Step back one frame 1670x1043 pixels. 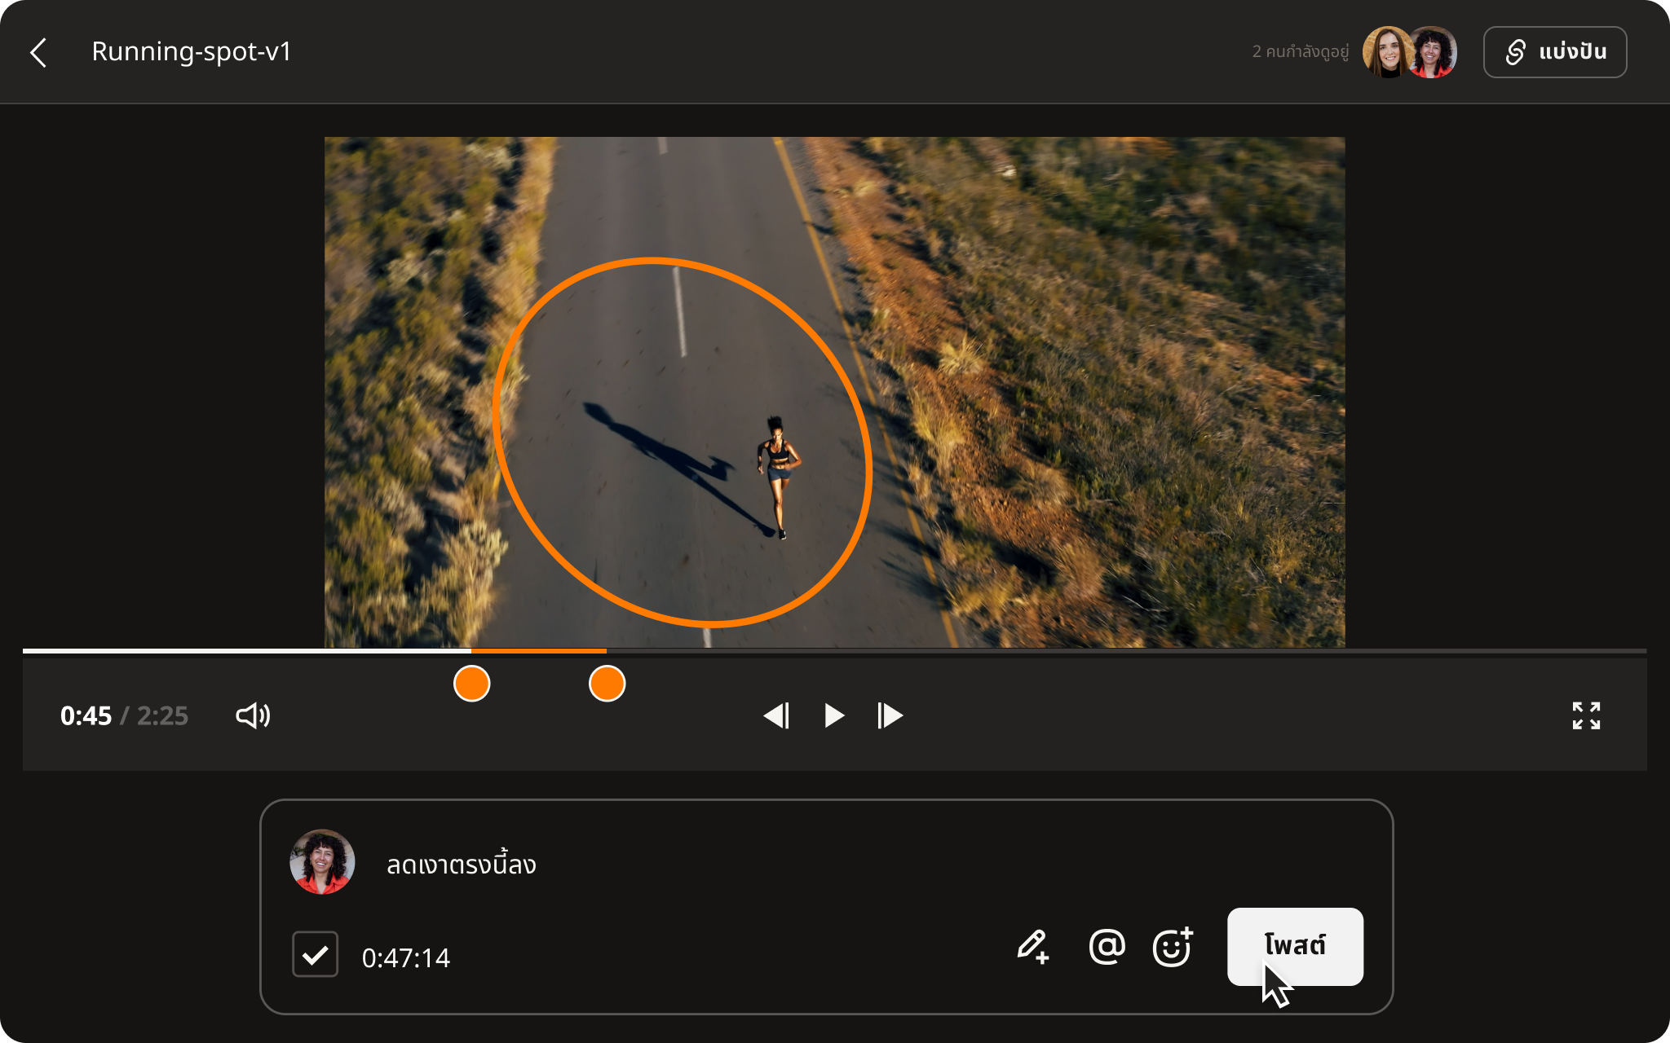click(x=776, y=715)
